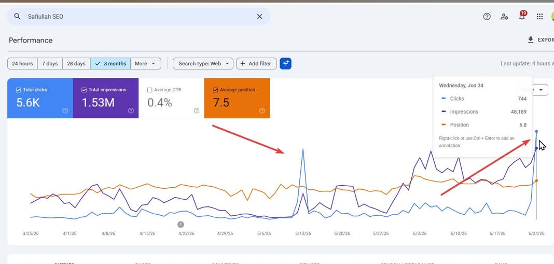Select the 7 days range
This screenshot has height=264, width=554.
(x=50, y=64)
